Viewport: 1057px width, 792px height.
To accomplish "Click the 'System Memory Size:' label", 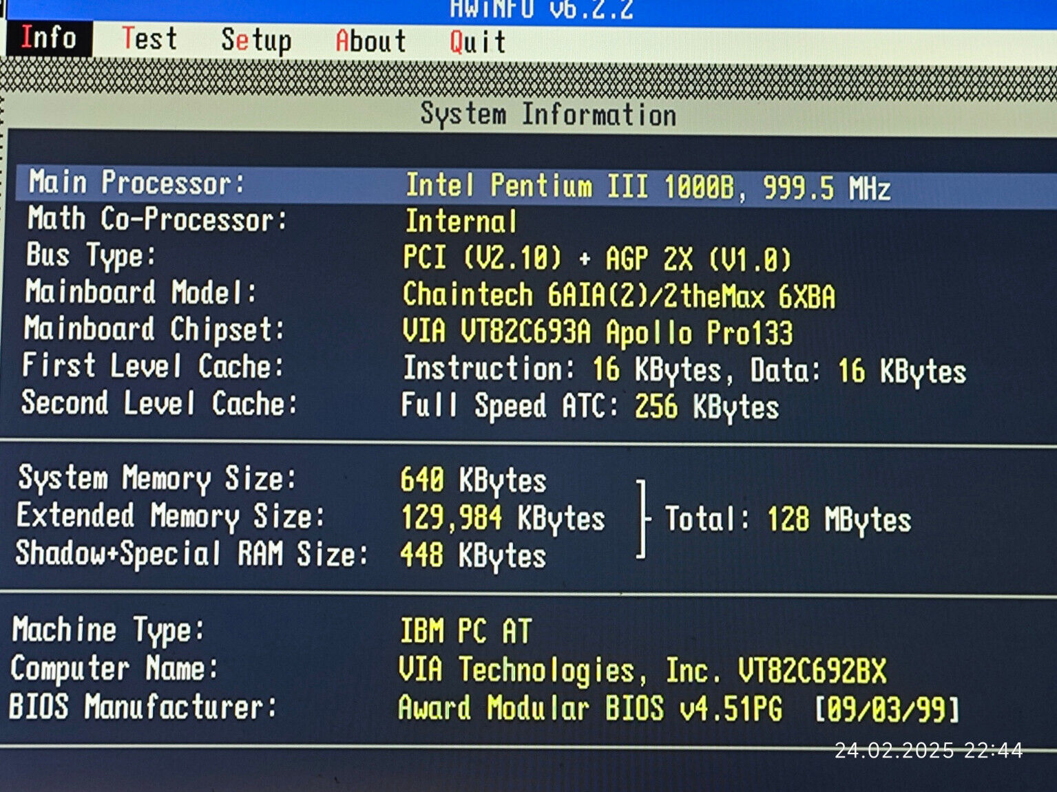I will tap(157, 478).
